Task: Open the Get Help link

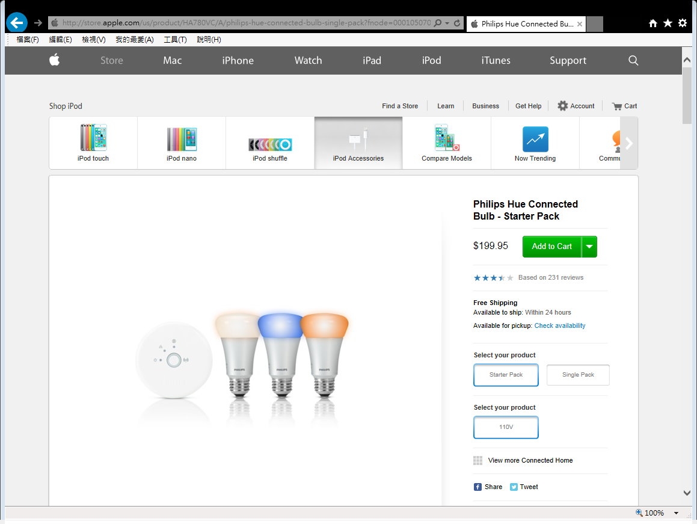Action: point(529,106)
